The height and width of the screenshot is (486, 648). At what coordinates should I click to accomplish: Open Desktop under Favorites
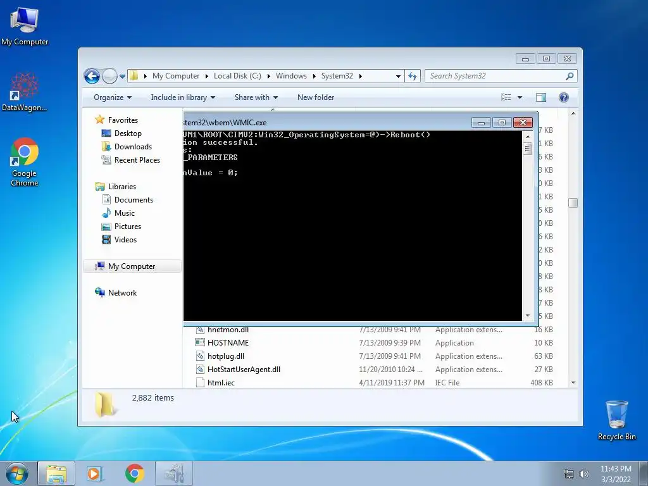coord(128,133)
